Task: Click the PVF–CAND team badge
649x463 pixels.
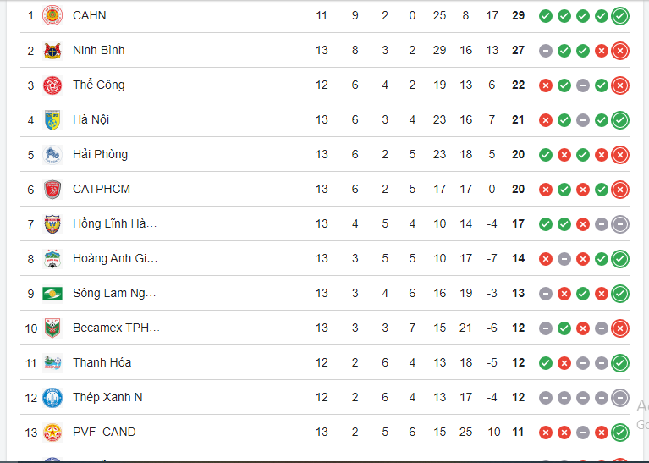Action: 52,432
